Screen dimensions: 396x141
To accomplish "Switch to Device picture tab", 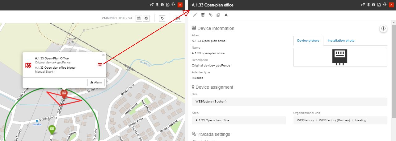I will pyautogui.click(x=308, y=41).
